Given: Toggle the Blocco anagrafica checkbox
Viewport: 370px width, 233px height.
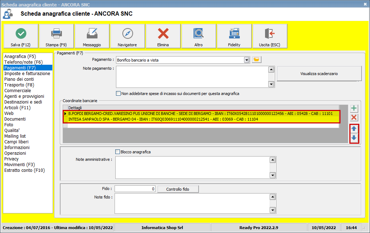Looking at the screenshot, I should point(117,152).
